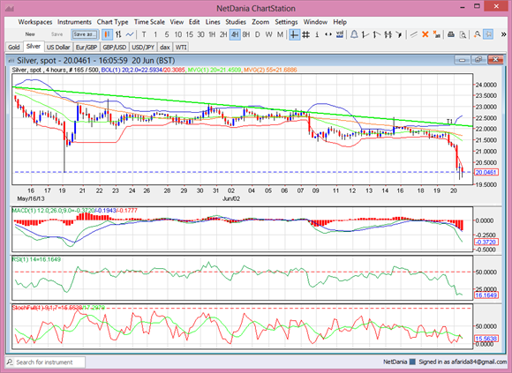Select the candlestick chart type icon

[107, 34]
